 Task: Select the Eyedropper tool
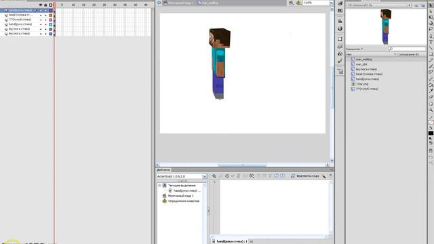[x=431, y=91]
